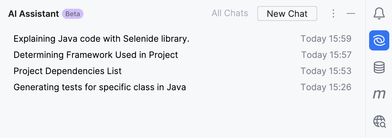Open the Notifications bell tool window
Image resolution: width=392 pixels, height=138 pixels.
tap(379, 14)
